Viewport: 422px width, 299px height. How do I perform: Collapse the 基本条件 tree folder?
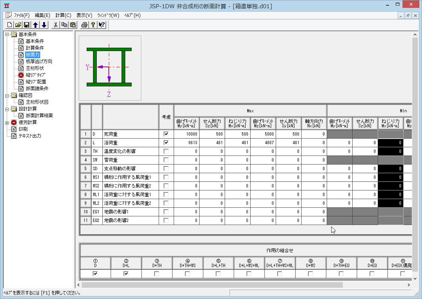tap(7, 35)
